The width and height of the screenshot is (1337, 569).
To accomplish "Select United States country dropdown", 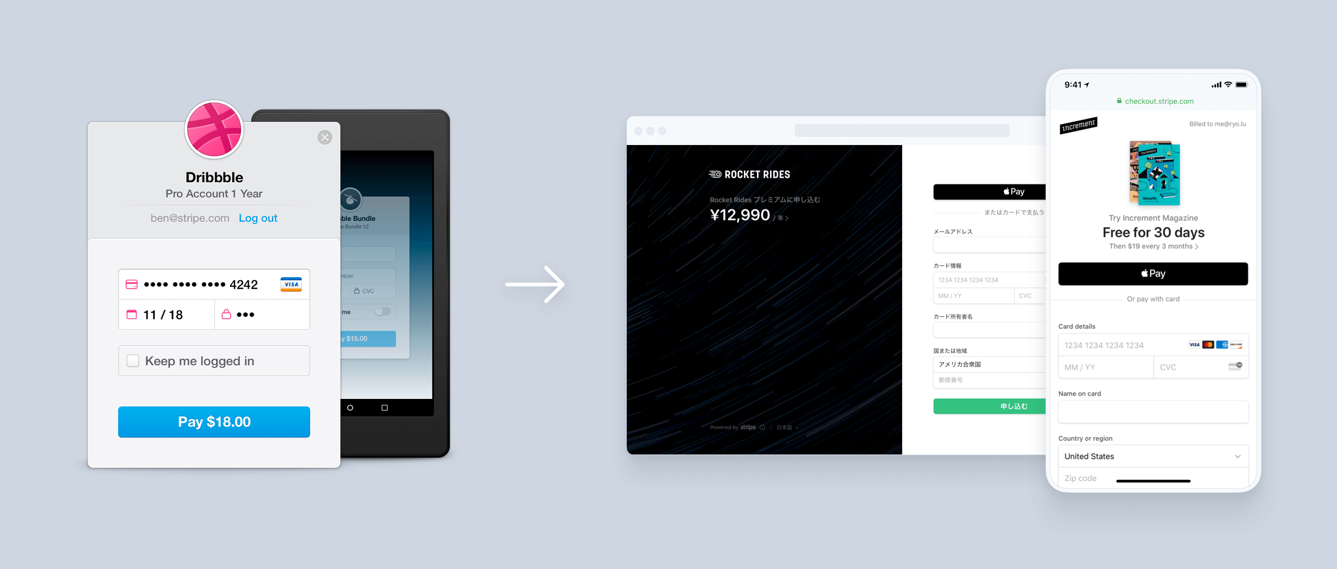I will point(1151,455).
